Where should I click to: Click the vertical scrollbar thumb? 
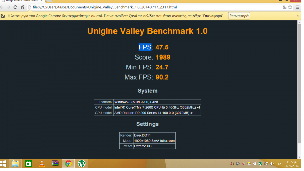pos(299,84)
